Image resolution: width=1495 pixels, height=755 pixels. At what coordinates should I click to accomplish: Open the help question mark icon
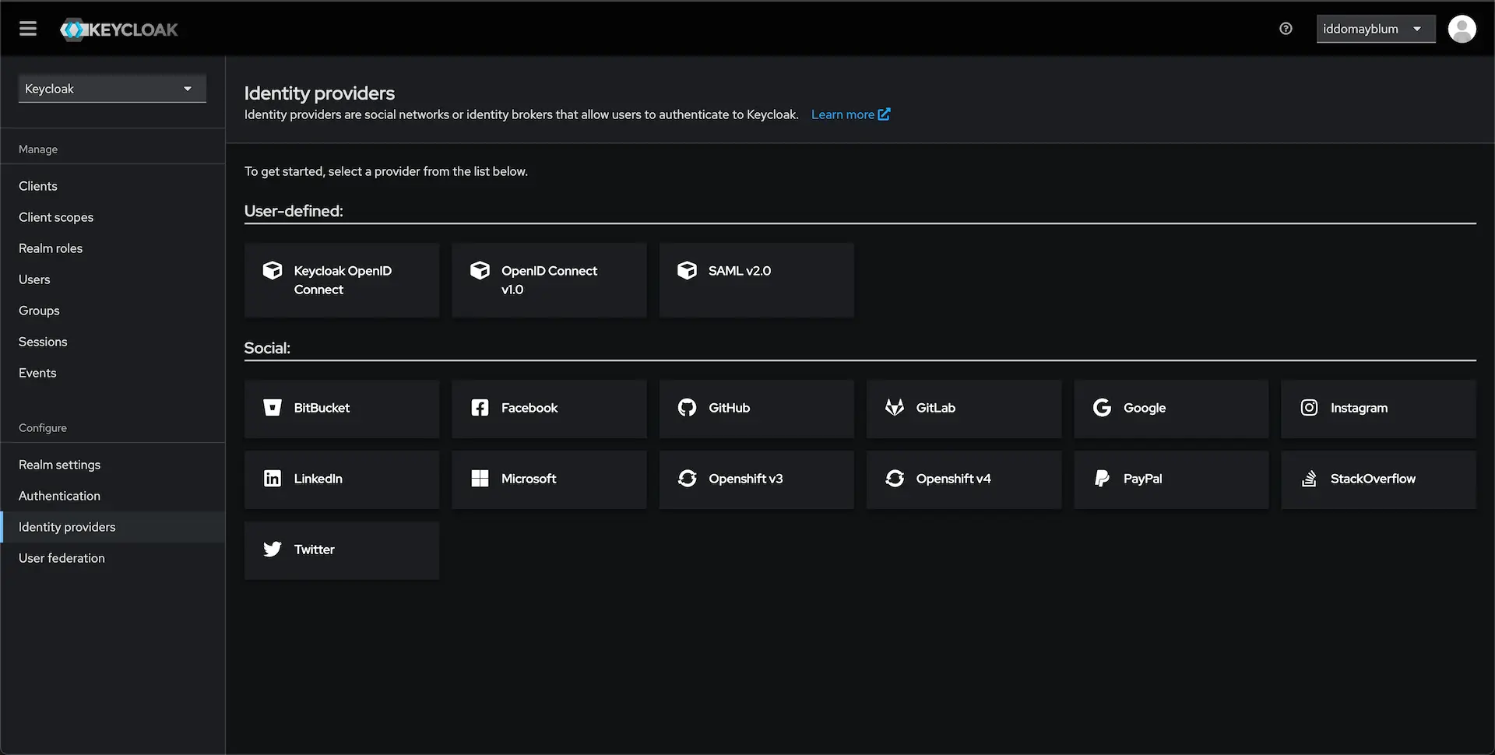click(x=1285, y=28)
